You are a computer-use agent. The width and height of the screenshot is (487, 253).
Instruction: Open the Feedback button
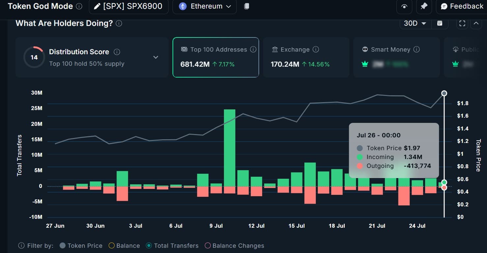(x=462, y=7)
